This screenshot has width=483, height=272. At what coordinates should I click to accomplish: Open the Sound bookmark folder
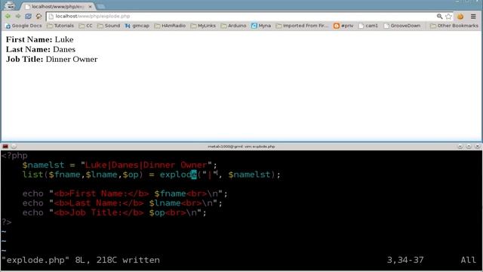[x=109, y=26]
